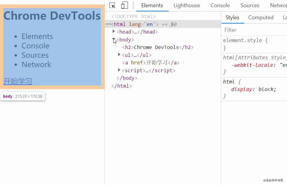287x185 pixels.
Task: Select the closing /html tag line
Action: tap(121, 86)
